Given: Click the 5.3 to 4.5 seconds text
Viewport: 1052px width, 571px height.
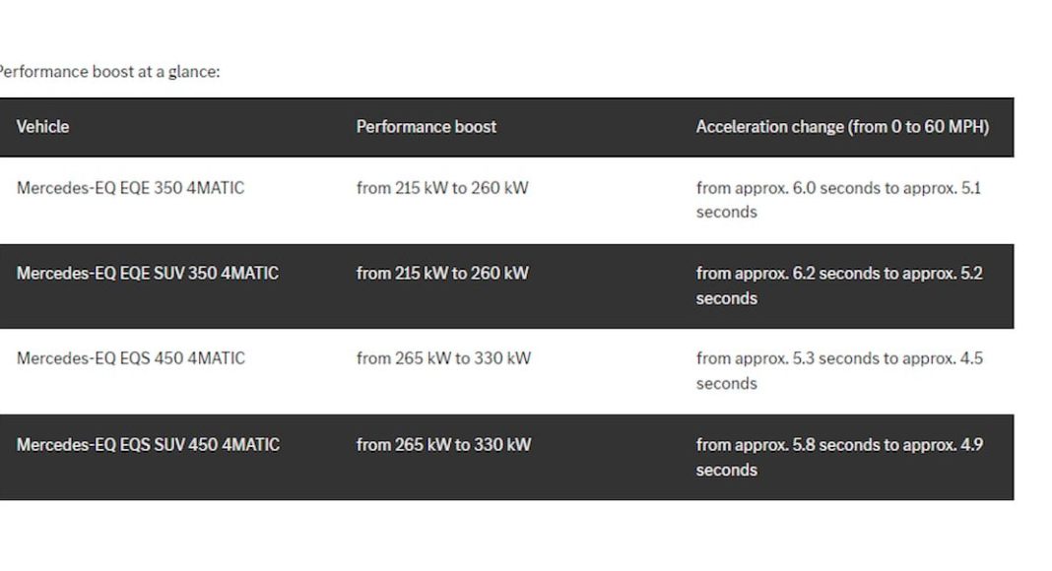Looking at the screenshot, I should 838,358.
